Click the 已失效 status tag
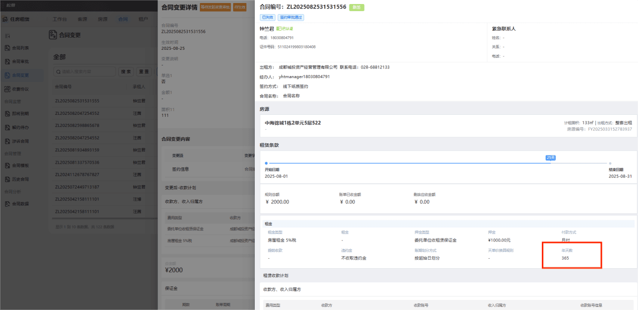This screenshot has height=310, width=638. [x=267, y=17]
